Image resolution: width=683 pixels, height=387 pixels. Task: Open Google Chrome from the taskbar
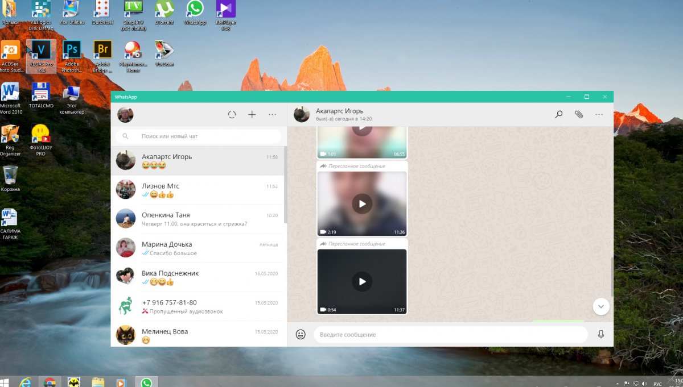click(x=50, y=382)
